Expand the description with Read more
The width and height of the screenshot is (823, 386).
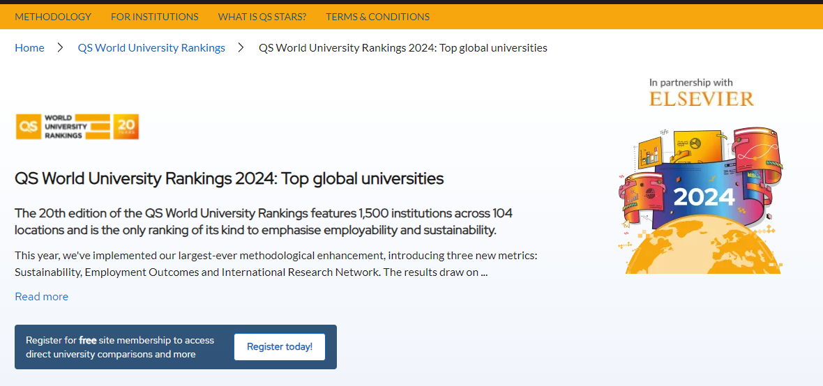click(x=42, y=297)
